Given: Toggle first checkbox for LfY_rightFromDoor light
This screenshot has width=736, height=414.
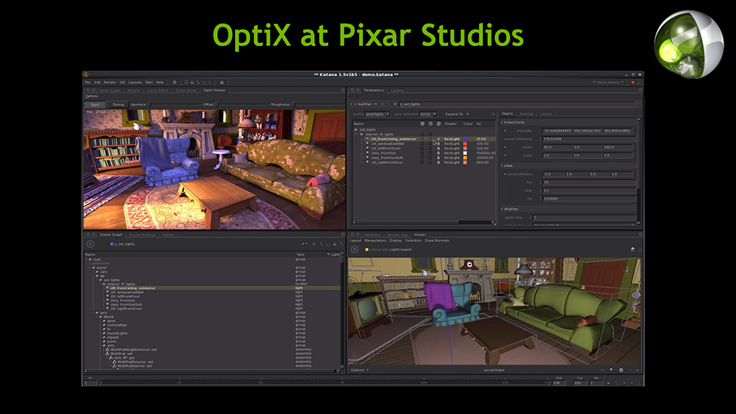Looking at the screenshot, I should pyautogui.click(x=423, y=162).
